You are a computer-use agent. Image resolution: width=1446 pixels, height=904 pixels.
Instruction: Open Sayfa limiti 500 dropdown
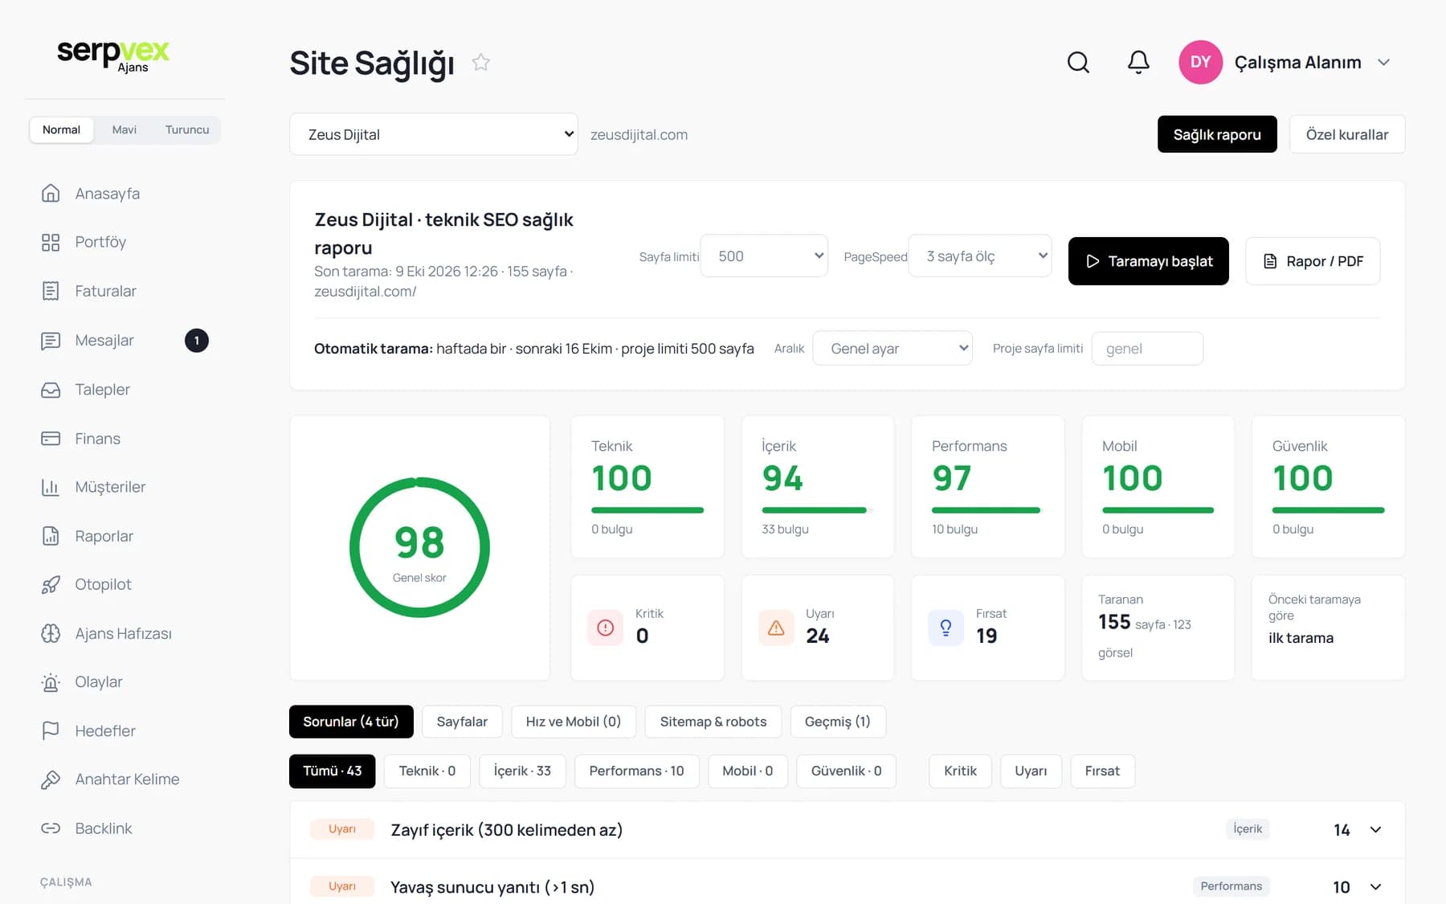pos(764,256)
